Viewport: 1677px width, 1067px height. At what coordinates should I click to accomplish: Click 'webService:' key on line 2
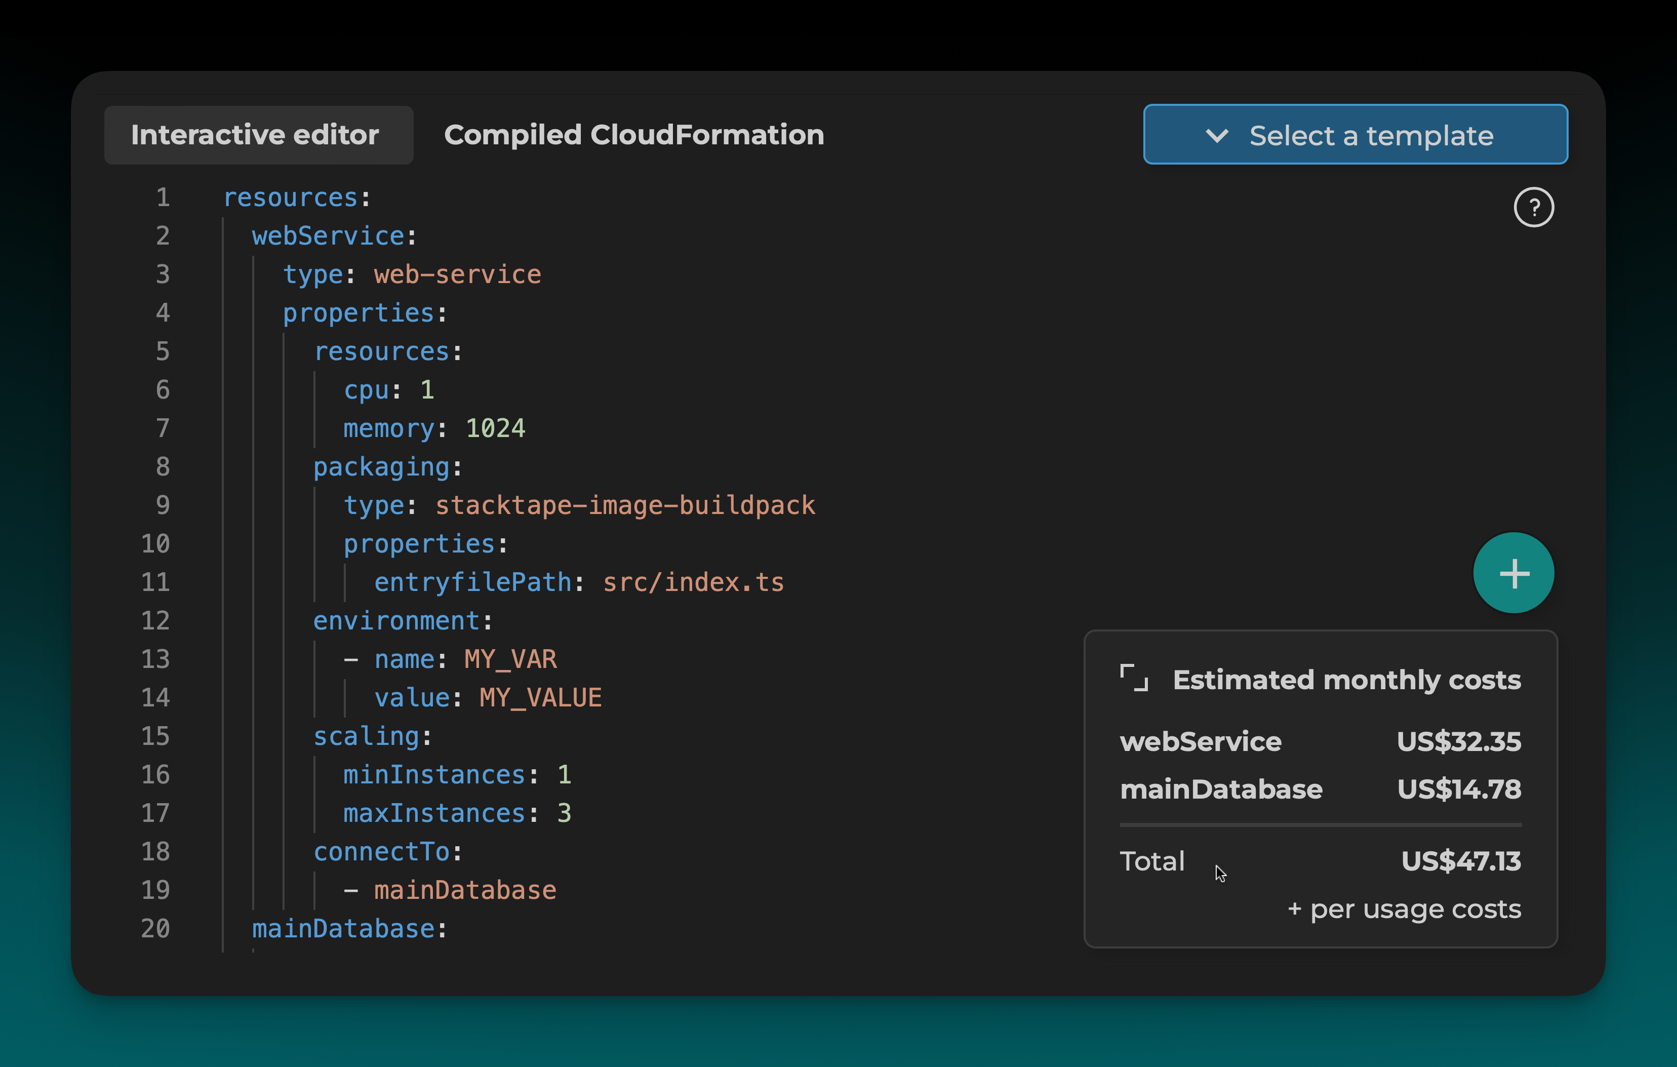tap(334, 236)
